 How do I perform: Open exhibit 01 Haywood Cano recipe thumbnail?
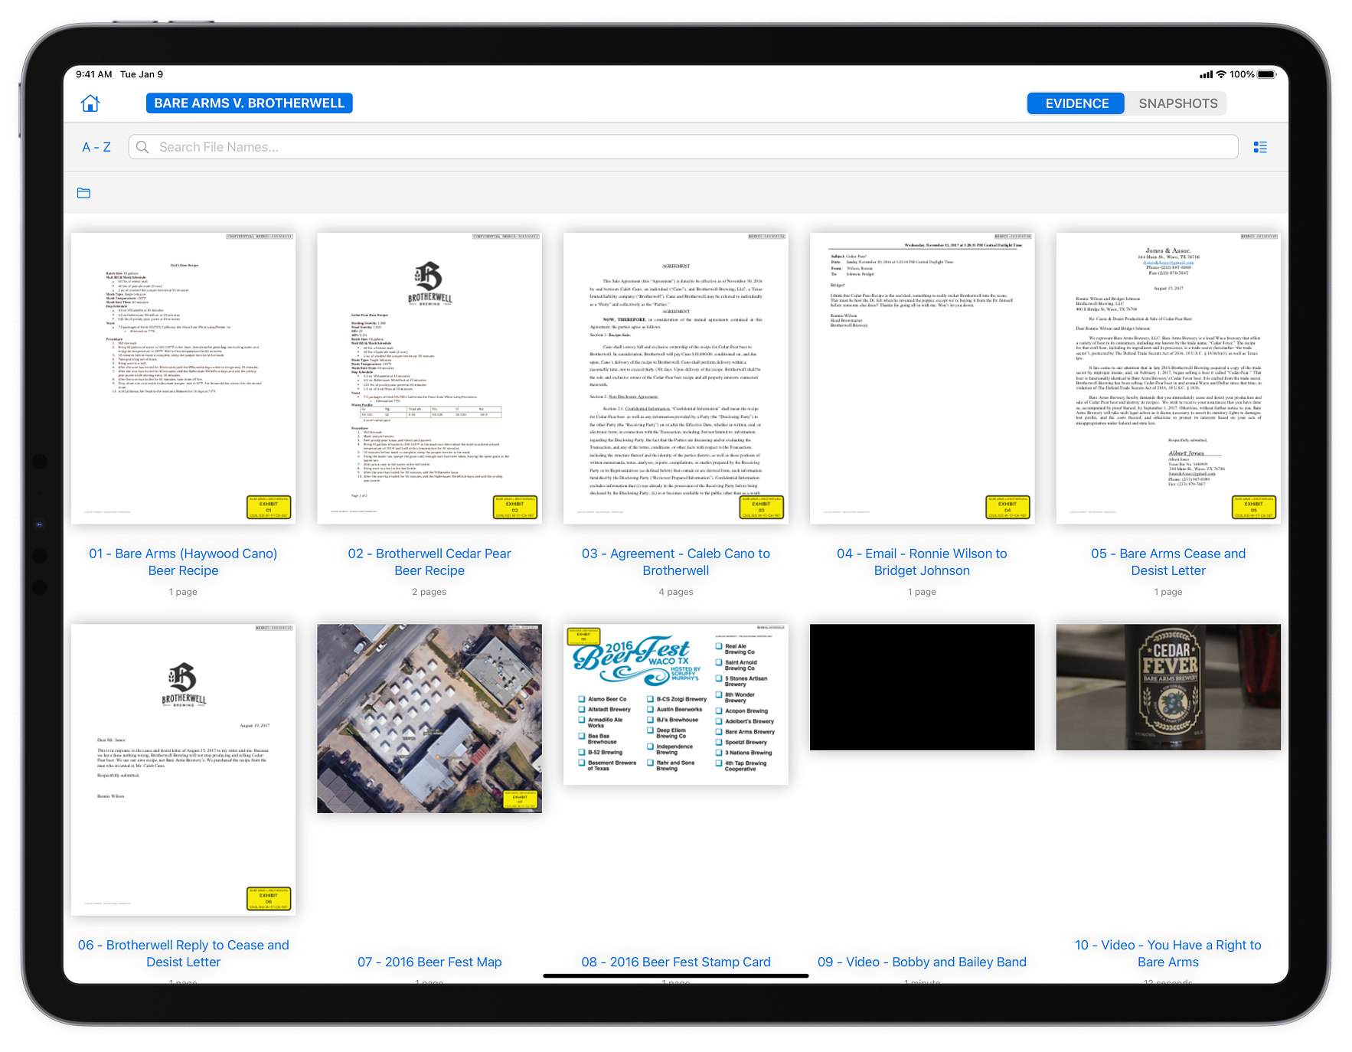183,378
